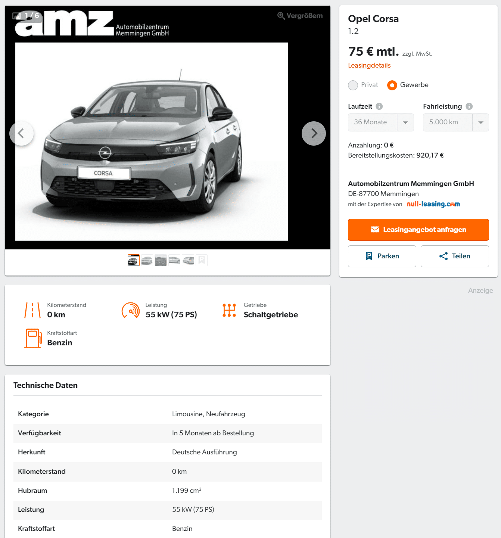Open the 36 Monate Laufzeit dropdown
The width and height of the screenshot is (501, 538).
tap(381, 122)
